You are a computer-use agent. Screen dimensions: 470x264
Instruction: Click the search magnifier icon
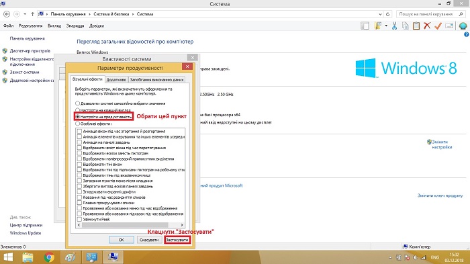click(x=461, y=14)
